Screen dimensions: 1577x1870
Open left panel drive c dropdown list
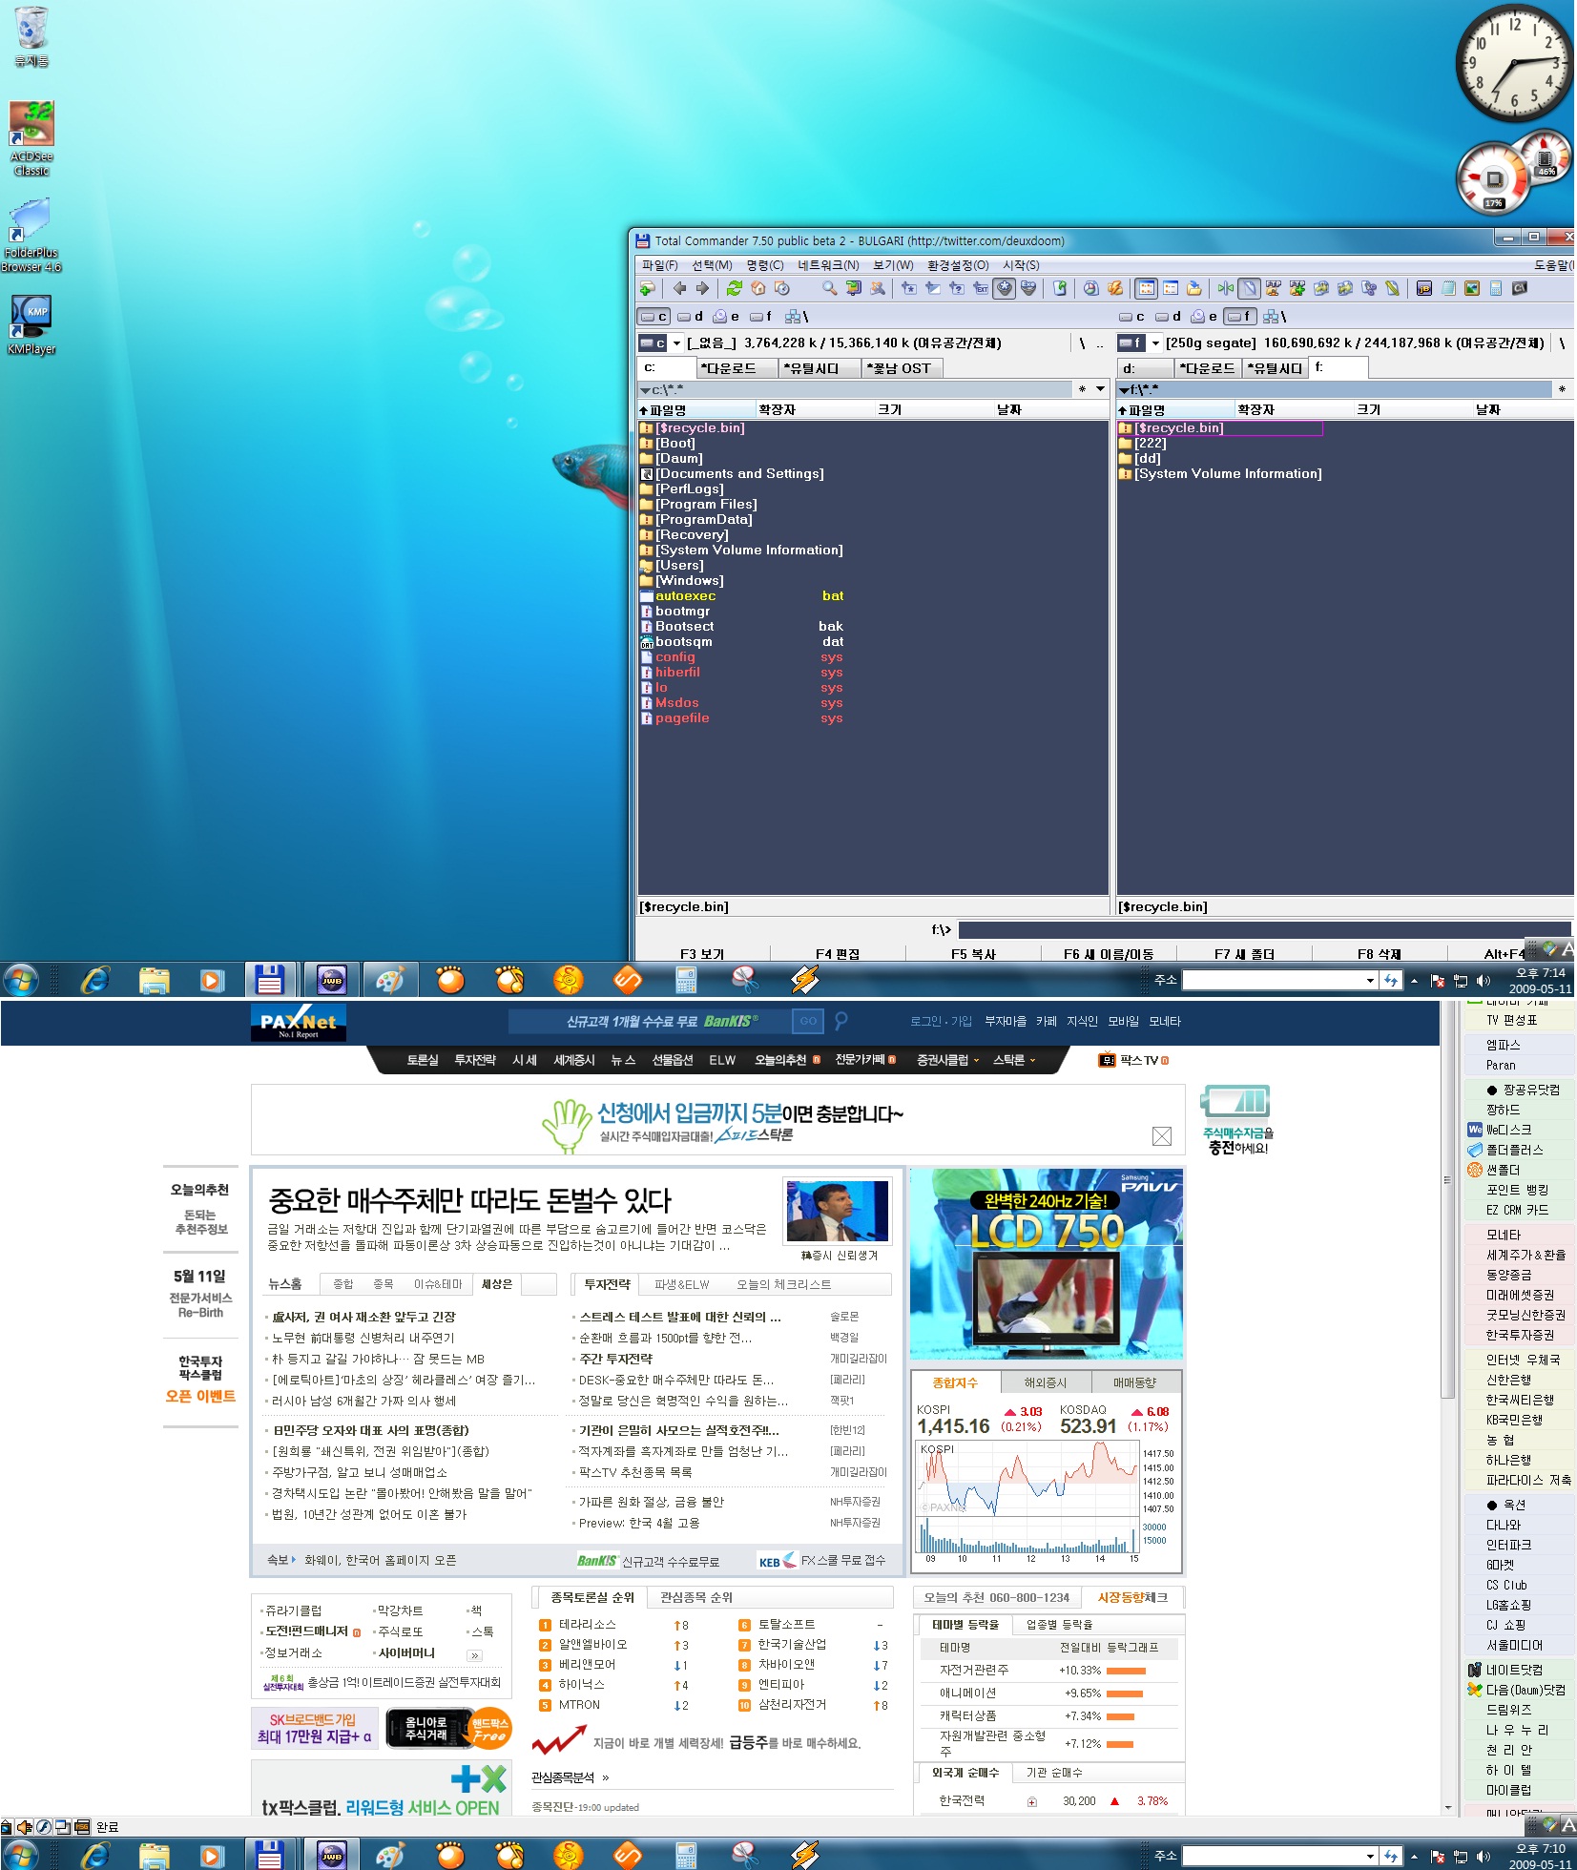click(x=676, y=343)
